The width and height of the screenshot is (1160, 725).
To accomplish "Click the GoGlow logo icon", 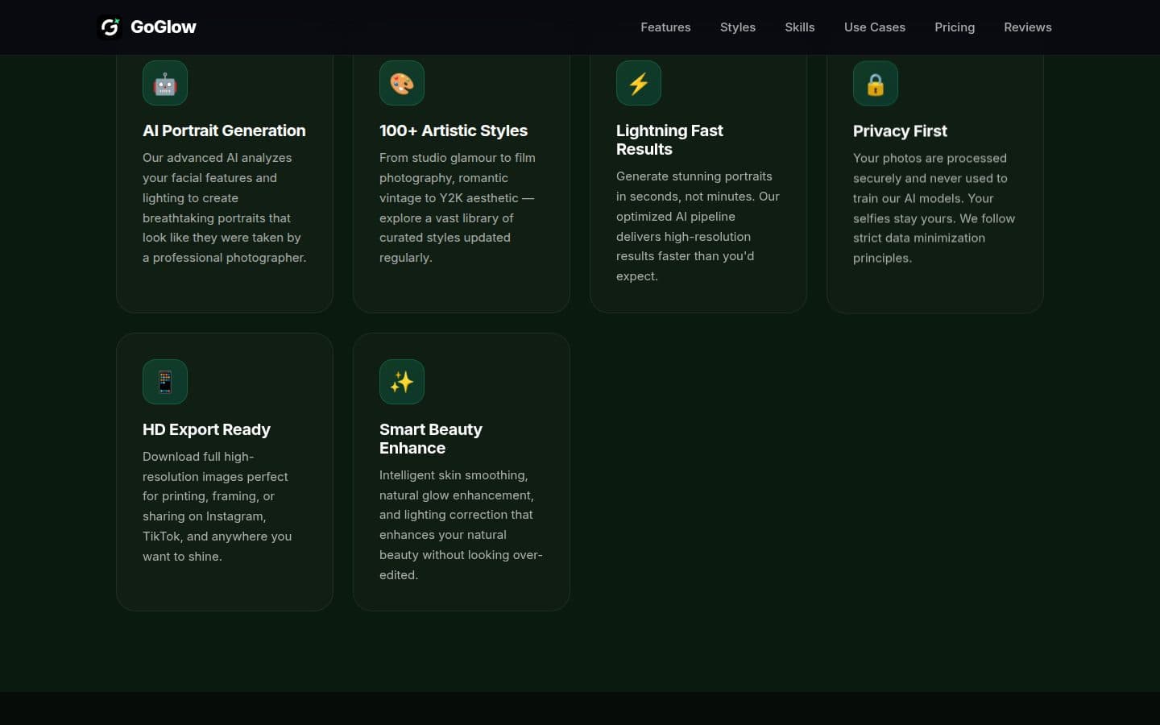I will [110, 27].
